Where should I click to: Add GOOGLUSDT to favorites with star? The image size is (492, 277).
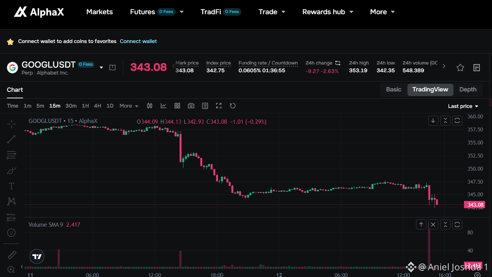point(460,68)
